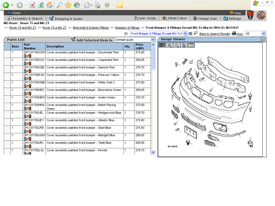
Task: Click the yellow note toolbar icon
Action: (120, 5)
